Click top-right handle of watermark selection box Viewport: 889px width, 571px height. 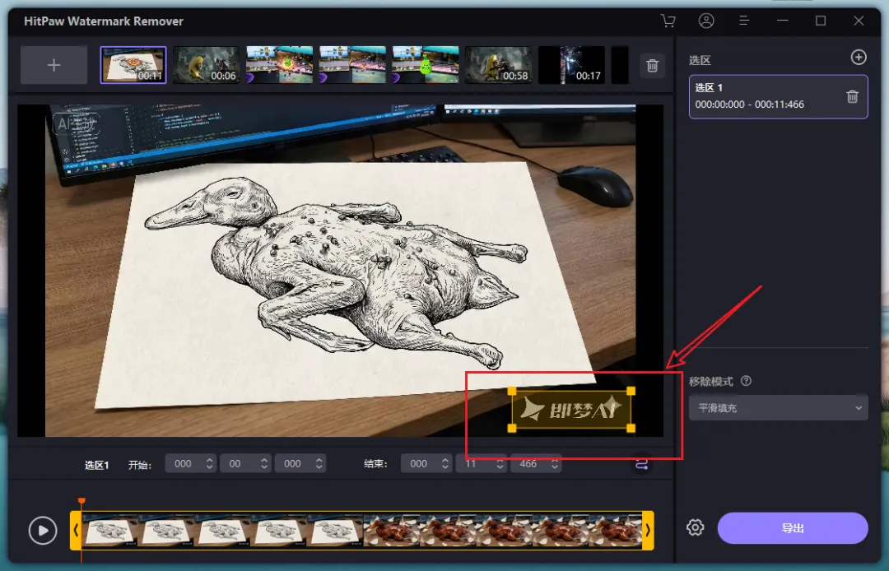click(x=631, y=391)
